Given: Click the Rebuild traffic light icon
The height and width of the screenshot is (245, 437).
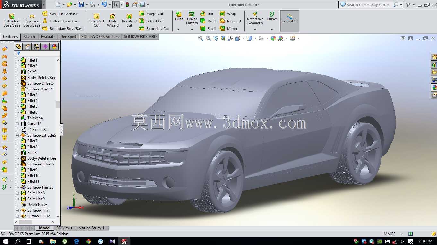Looking at the screenshot, I should [x=127, y=4].
